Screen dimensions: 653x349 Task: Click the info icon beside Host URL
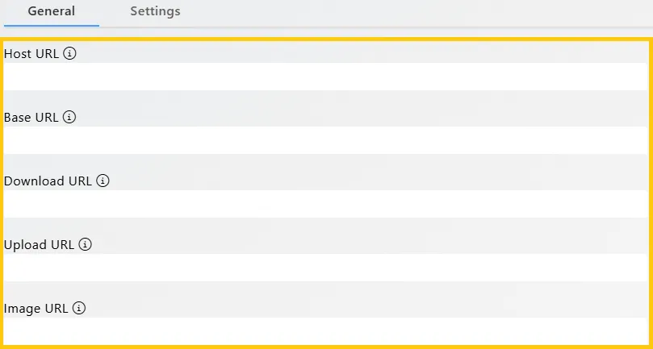click(69, 54)
